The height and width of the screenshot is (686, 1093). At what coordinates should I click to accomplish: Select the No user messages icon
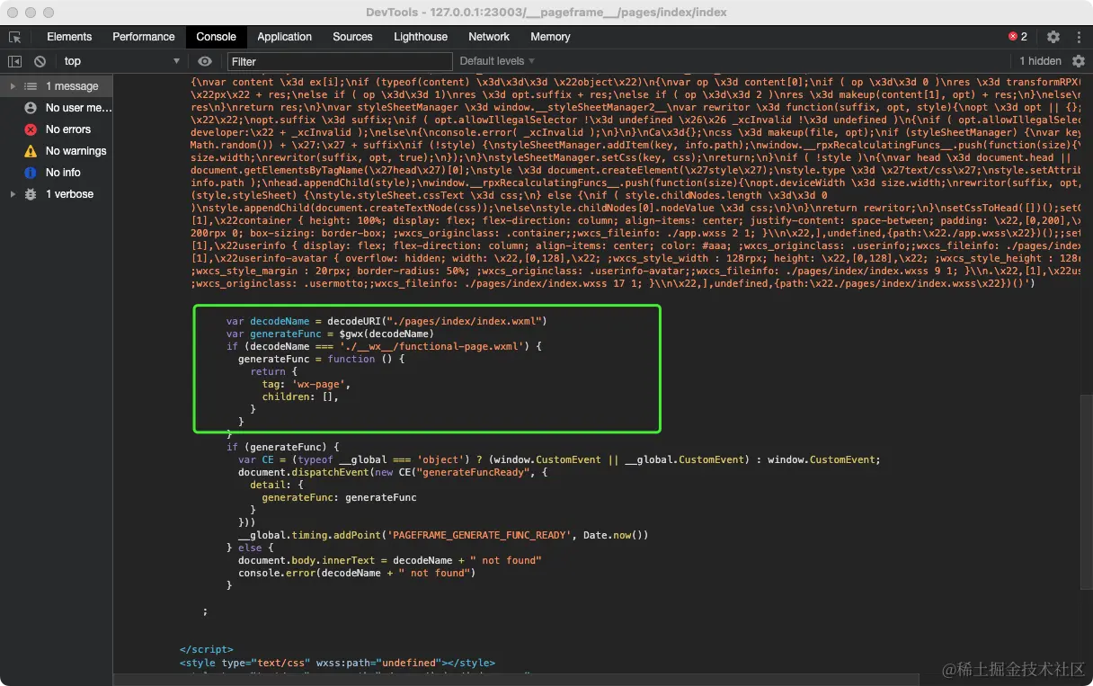pyautogui.click(x=31, y=108)
